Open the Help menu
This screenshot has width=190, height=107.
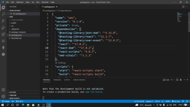pos(52,2)
